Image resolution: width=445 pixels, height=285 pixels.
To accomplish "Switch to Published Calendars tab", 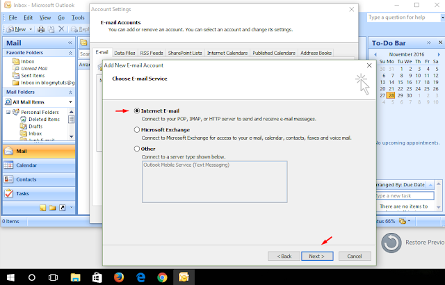I will (x=274, y=53).
